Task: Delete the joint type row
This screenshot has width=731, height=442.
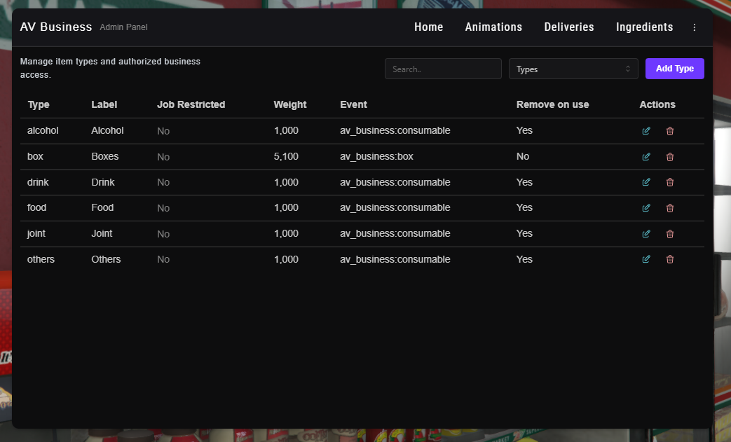Action: coord(670,234)
